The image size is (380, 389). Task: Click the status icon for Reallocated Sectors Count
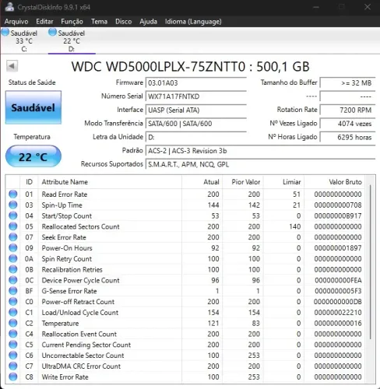pyautogui.click(x=13, y=226)
